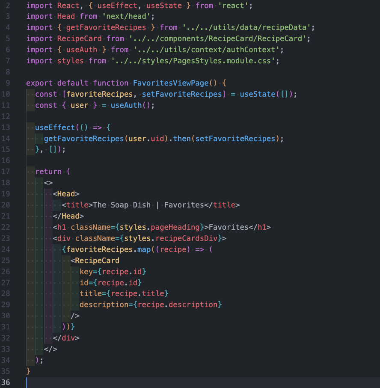Click id={recipe.id} prop on line 27
The width and height of the screenshot is (380, 388).
tap(111, 283)
